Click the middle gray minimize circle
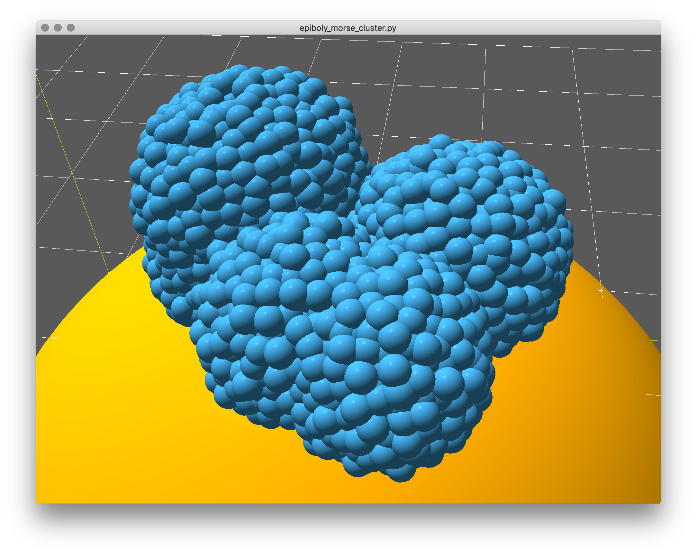Screen dimensions: 697x555 click(58, 28)
